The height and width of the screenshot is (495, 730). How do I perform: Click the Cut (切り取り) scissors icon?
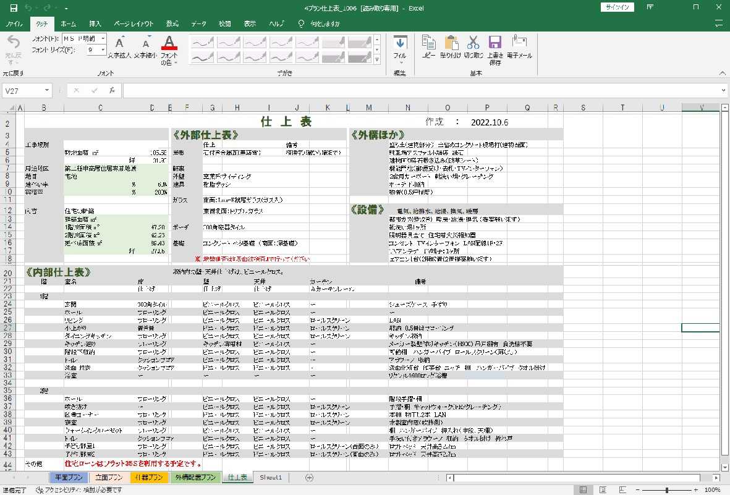coord(473,42)
